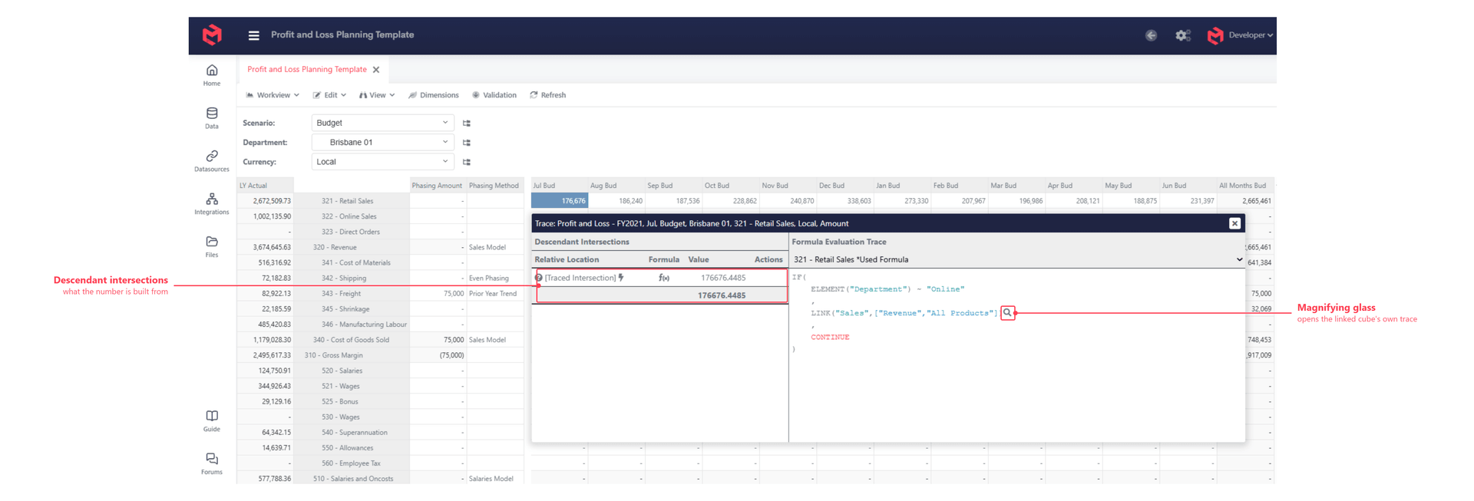This screenshot has width=1474, height=501.
Task: Select the highlighted Jul Bud cell 176,676
Action: click(x=560, y=201)
